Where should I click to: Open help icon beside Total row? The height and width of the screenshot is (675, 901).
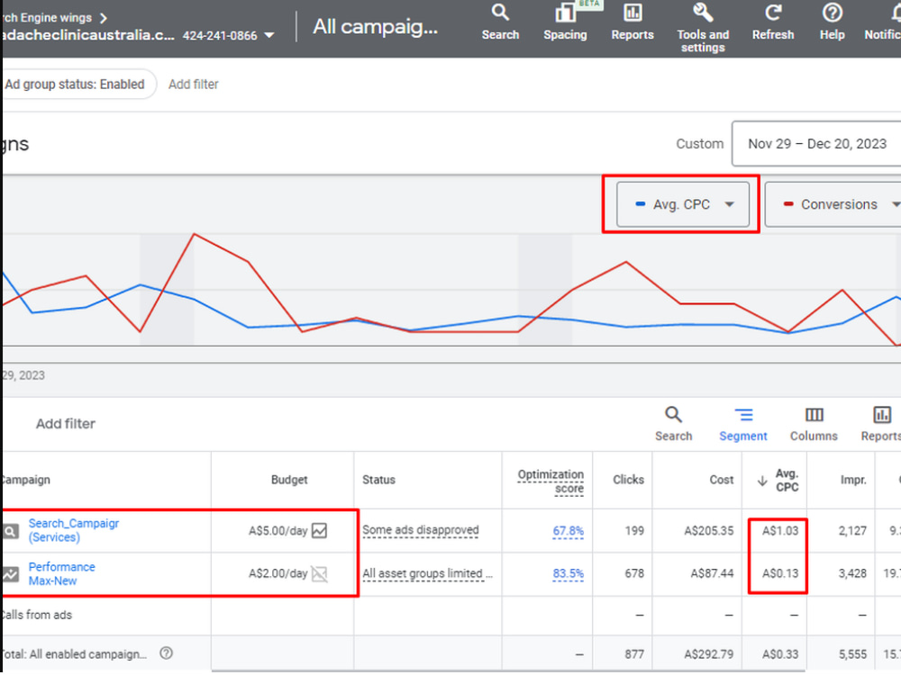click(166, 653)
